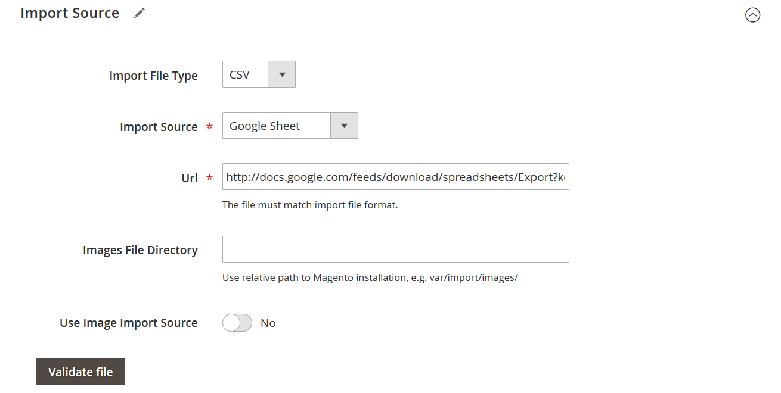The width and height of the screenshot is (781, 393).
Task: Collapse the section using the top-right chevron
Action: (x=752, y=15)
